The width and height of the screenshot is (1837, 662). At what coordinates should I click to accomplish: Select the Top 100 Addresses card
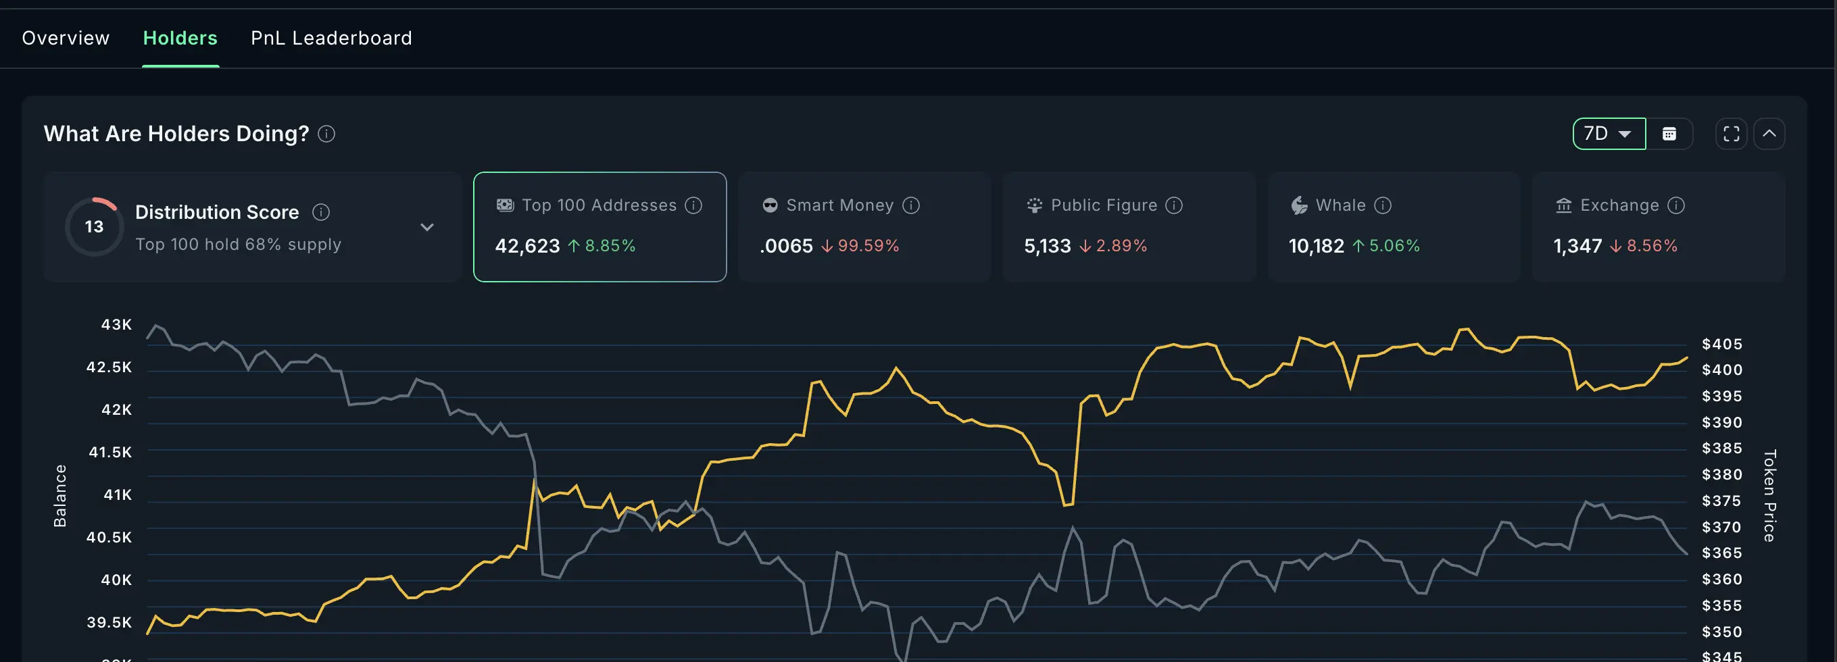pyautogui.click(x=599, y=226)
